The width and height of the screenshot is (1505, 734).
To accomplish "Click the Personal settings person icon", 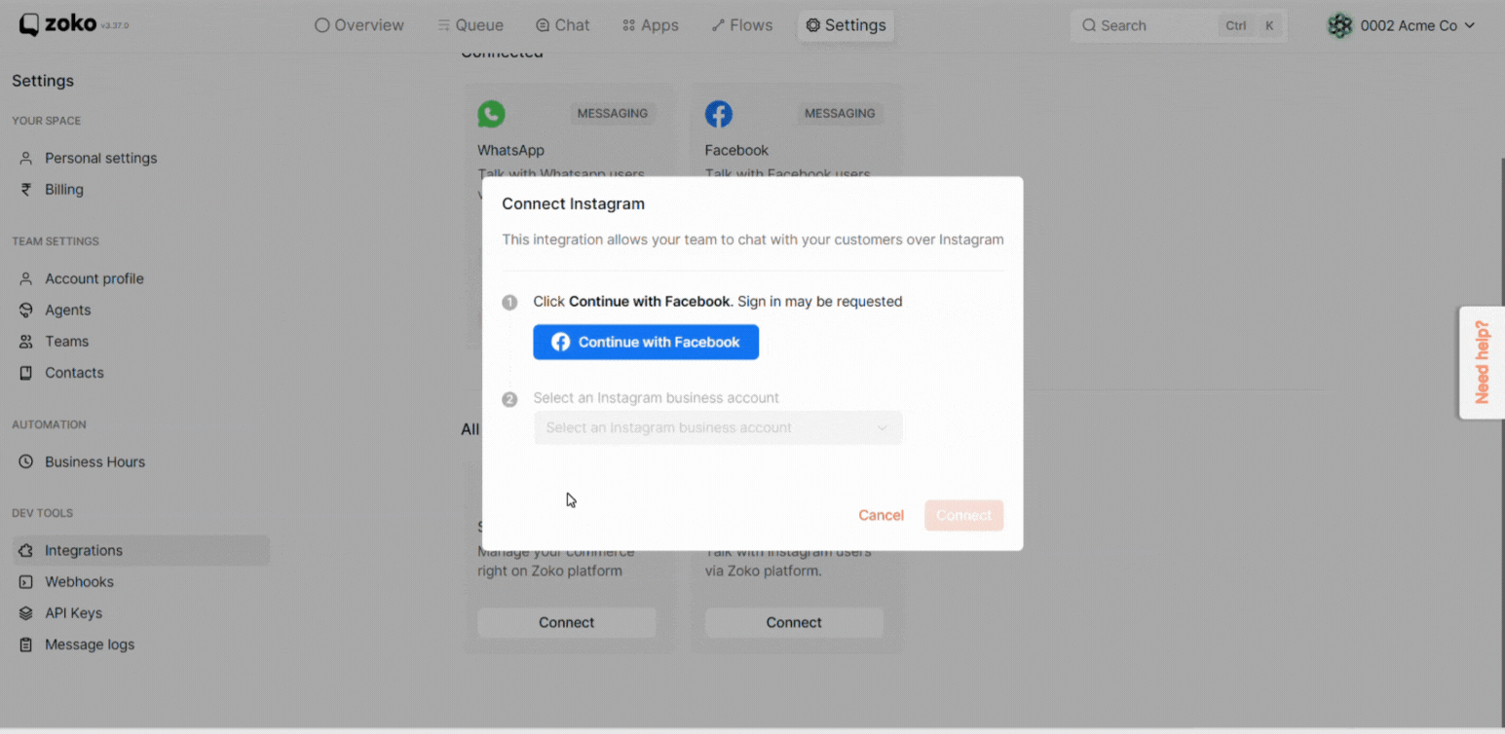I will pos(26,158).
